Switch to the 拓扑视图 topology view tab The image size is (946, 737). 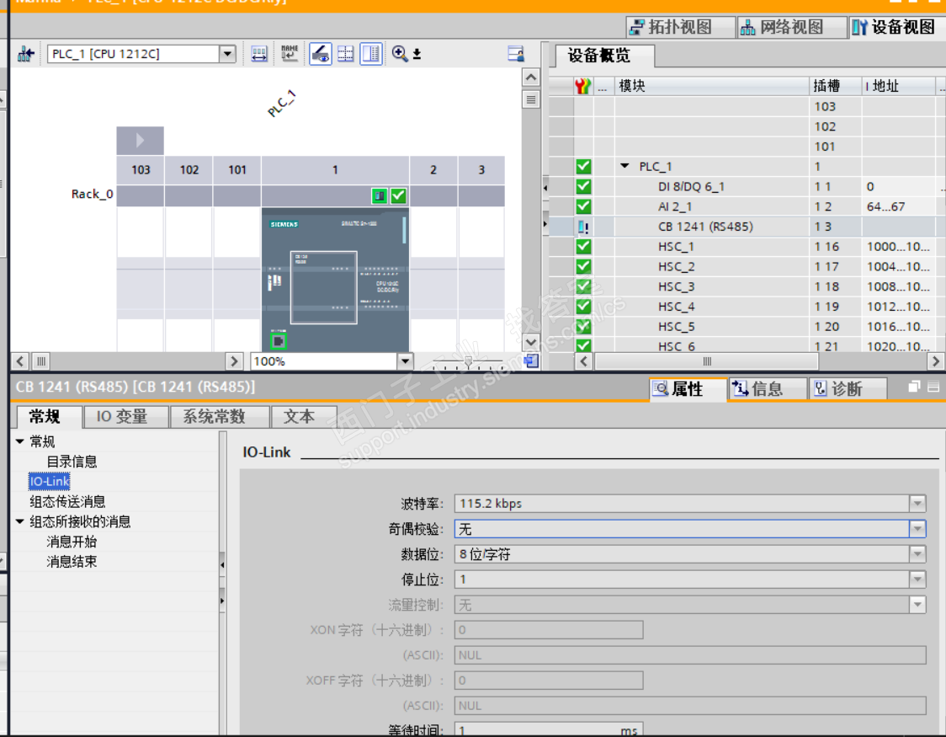[x=679, y=27]
